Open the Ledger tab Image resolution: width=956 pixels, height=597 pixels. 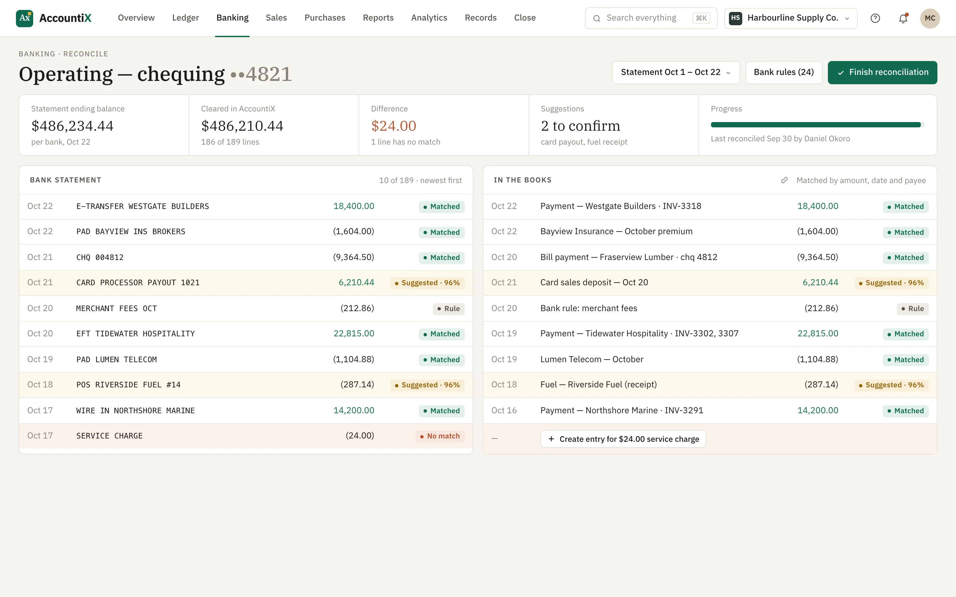coord(185,18)
